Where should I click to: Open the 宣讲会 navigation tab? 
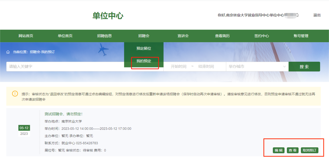(183, 36)
